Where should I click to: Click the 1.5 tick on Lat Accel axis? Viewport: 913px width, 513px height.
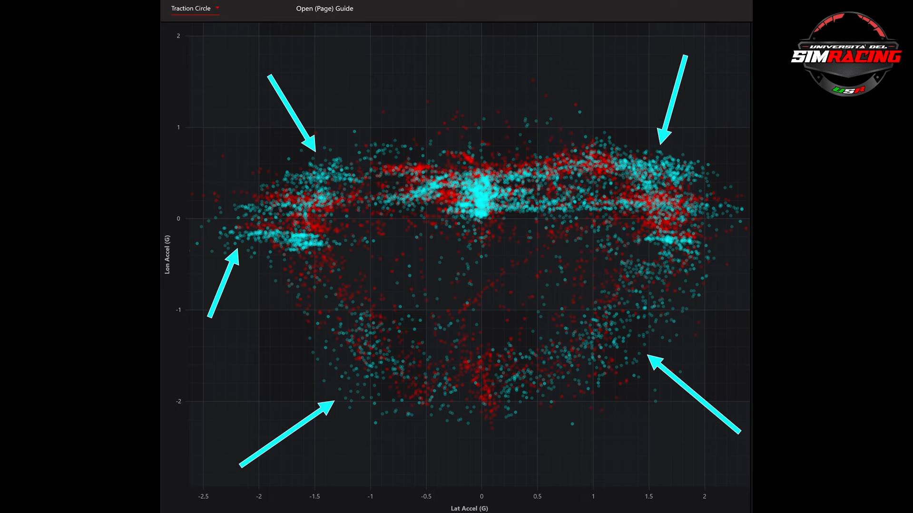click(x=648, y=496)
